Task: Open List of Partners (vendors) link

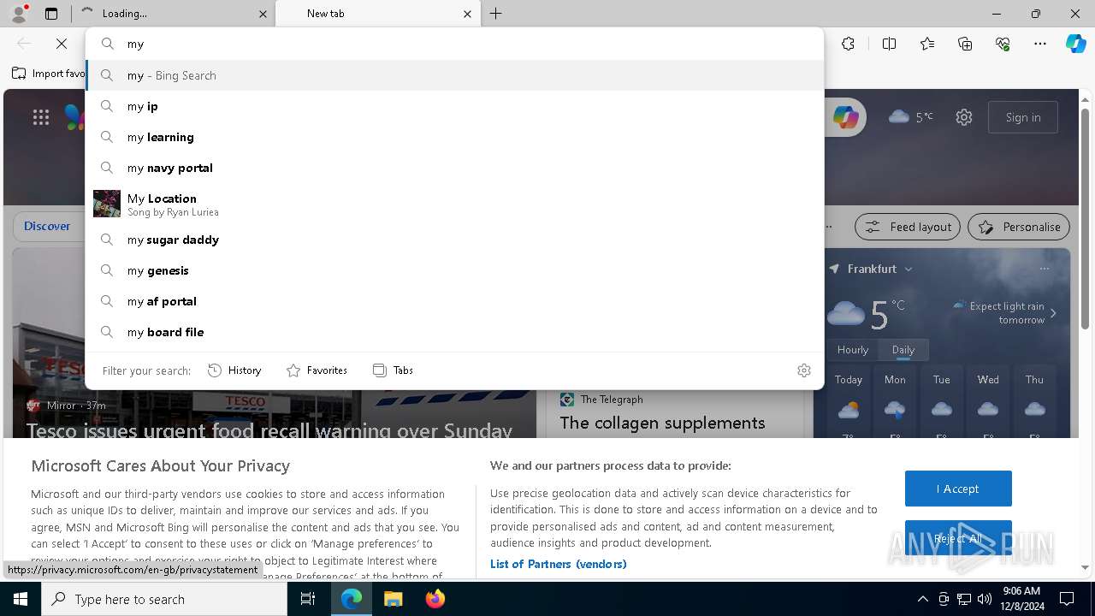Action: click(559, 564)
